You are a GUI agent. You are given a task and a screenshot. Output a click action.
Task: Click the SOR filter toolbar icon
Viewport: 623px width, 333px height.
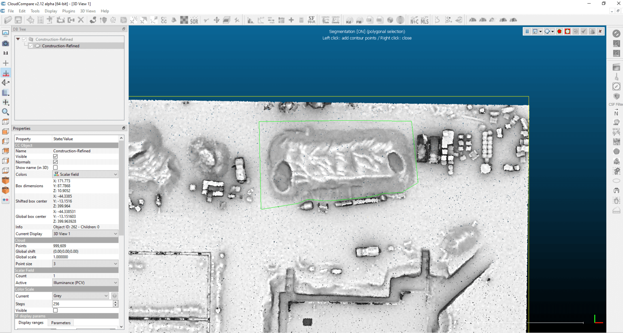(x=194, y=20)
